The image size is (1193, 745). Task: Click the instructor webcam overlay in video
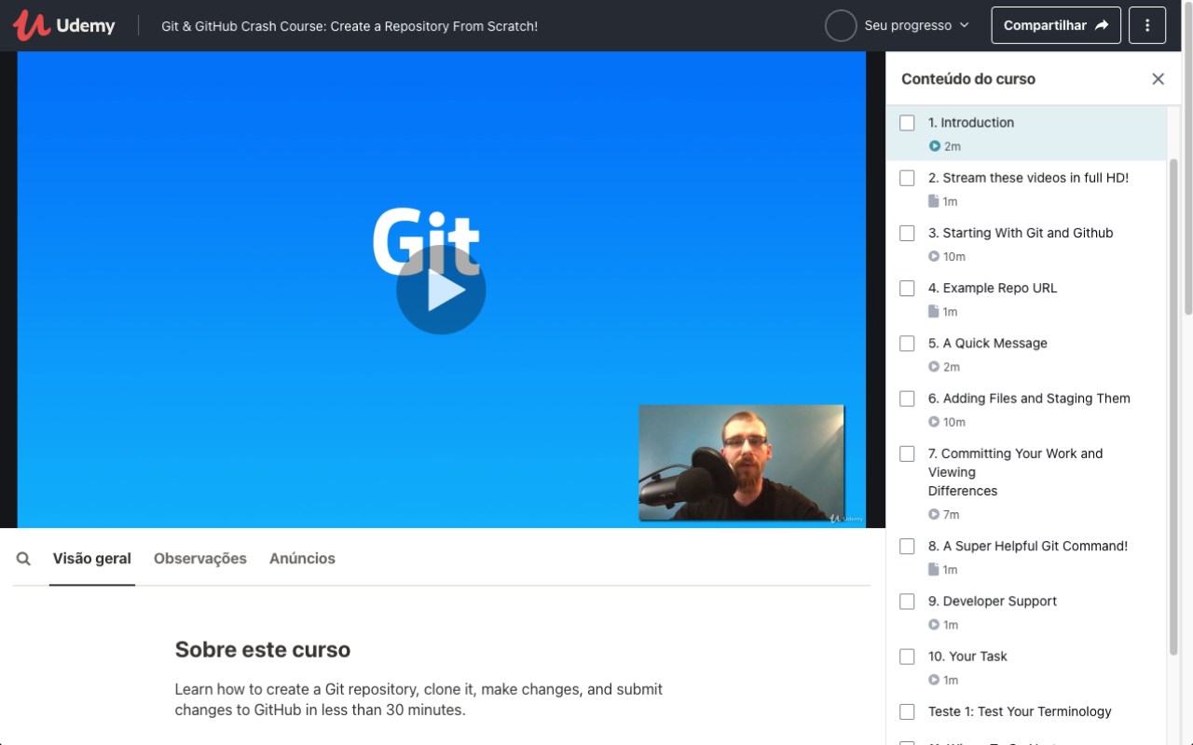[x=742, y=463]
